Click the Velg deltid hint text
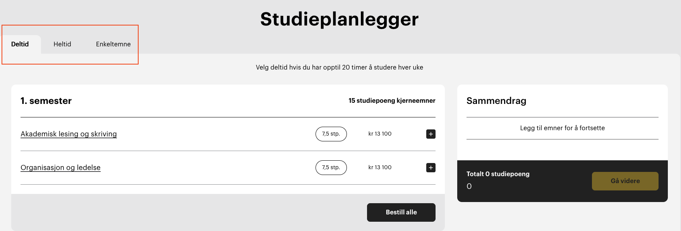 (339, 68)
